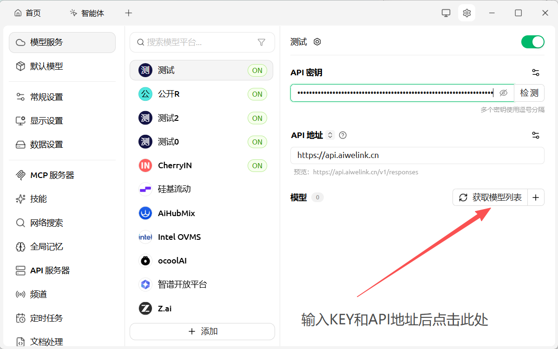Toggle the 测试 provider enable switch
Viewport: 558px width, 349px height.
pos(532,42)
